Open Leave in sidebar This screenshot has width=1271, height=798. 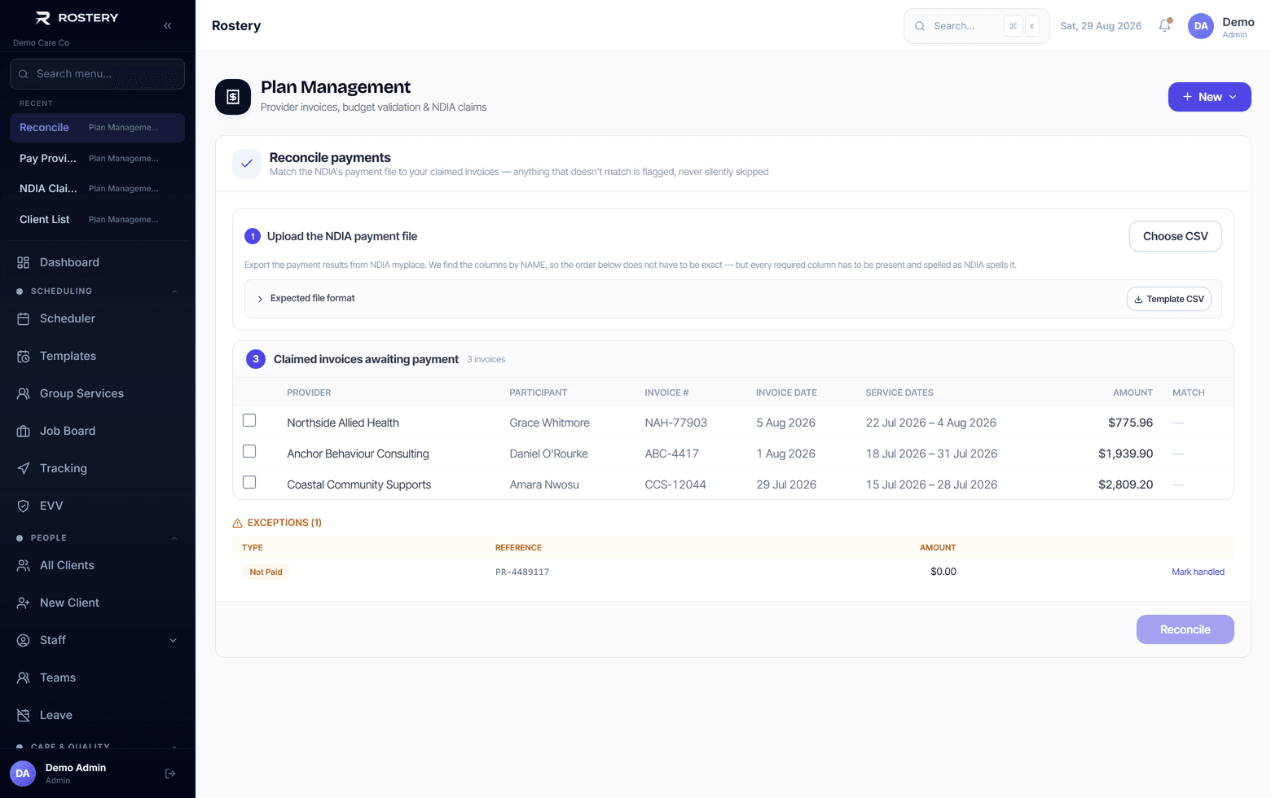coord(98,715)
